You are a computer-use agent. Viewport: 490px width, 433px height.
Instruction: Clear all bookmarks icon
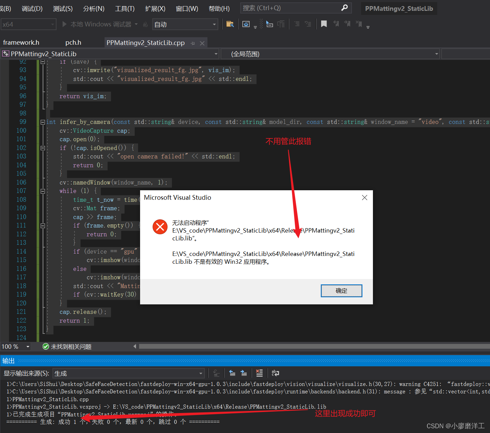[x=359, y=24]
